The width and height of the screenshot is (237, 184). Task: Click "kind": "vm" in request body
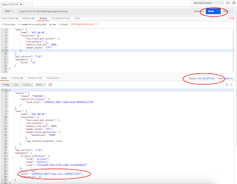[28, 62]
